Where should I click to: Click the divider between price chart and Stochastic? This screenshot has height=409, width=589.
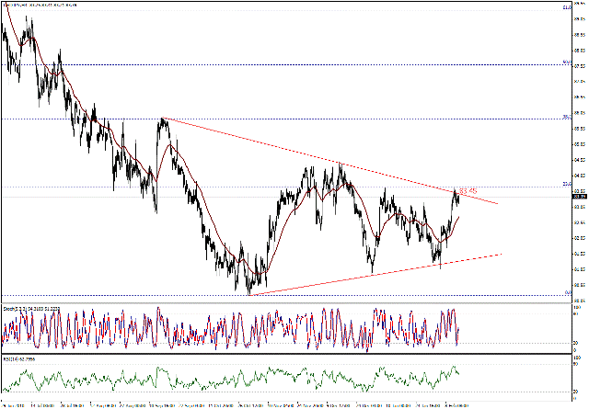pos(276,301)
